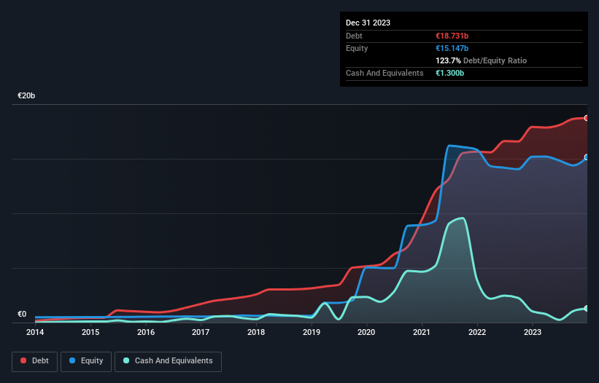Toggle the Debt series legend button

click(x=35, y=361)
